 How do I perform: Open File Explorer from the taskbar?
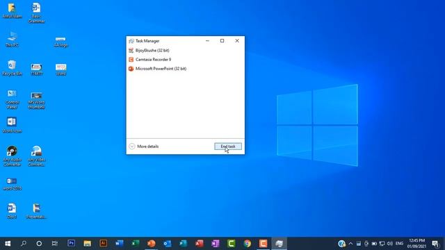click(87, 244)
